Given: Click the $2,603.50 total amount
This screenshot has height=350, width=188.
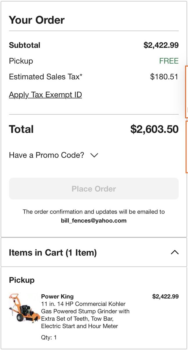Looking at the screenshot, I should point(154,129).
